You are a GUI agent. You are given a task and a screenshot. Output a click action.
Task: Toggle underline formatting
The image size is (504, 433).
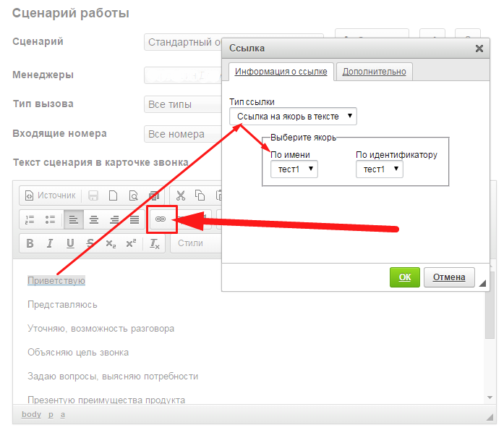coord(70,243)
